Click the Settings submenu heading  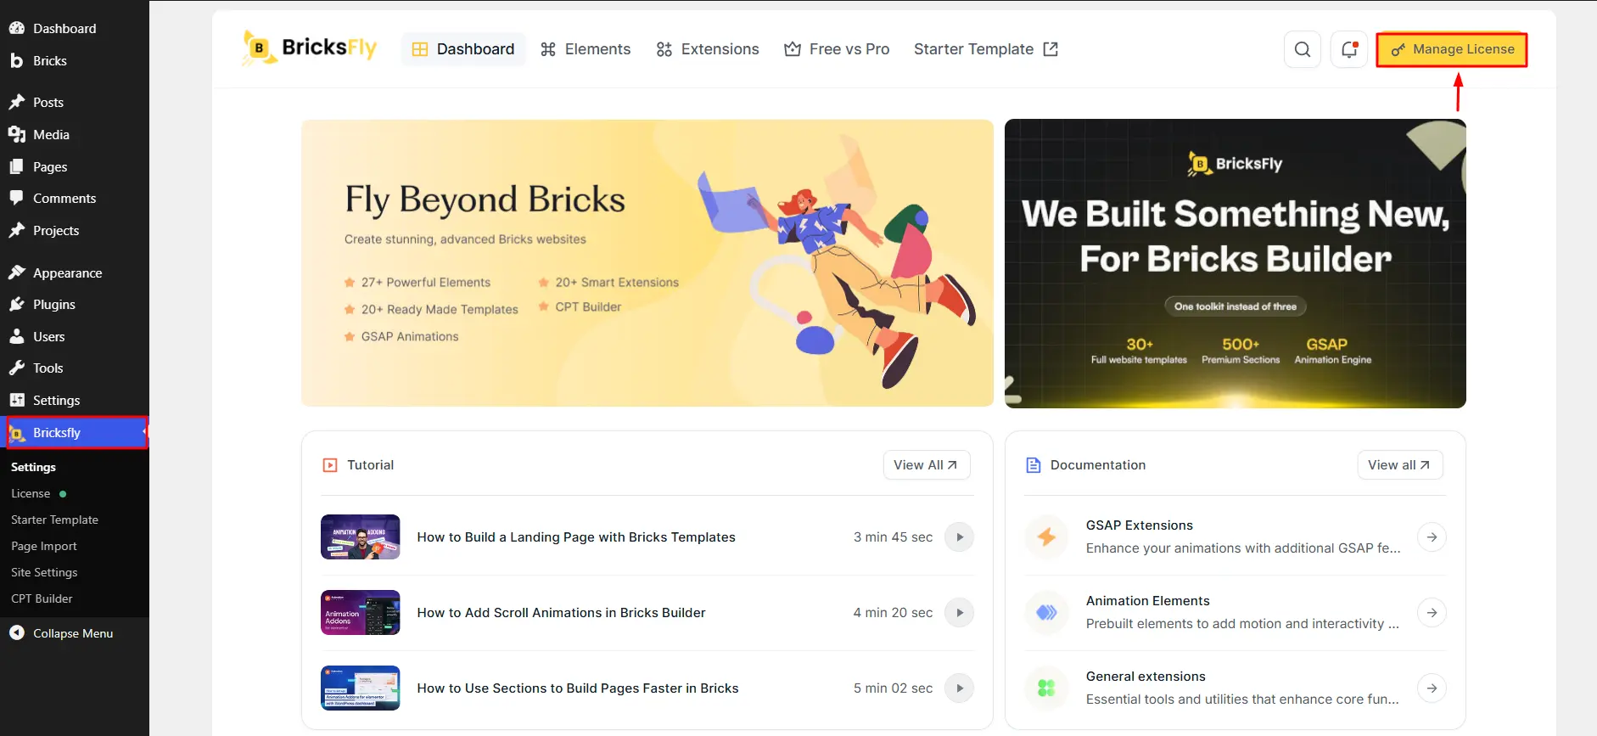pos(33,467)
